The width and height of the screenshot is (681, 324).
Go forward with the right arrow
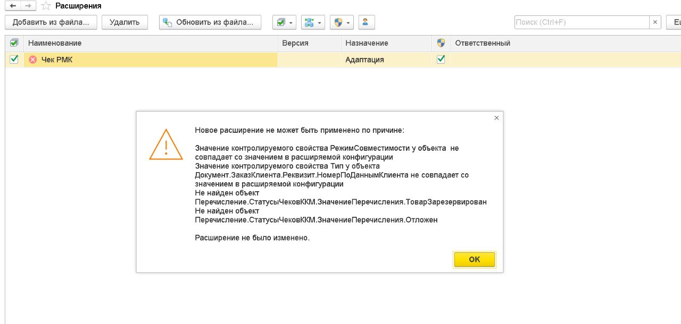(28, 5)
